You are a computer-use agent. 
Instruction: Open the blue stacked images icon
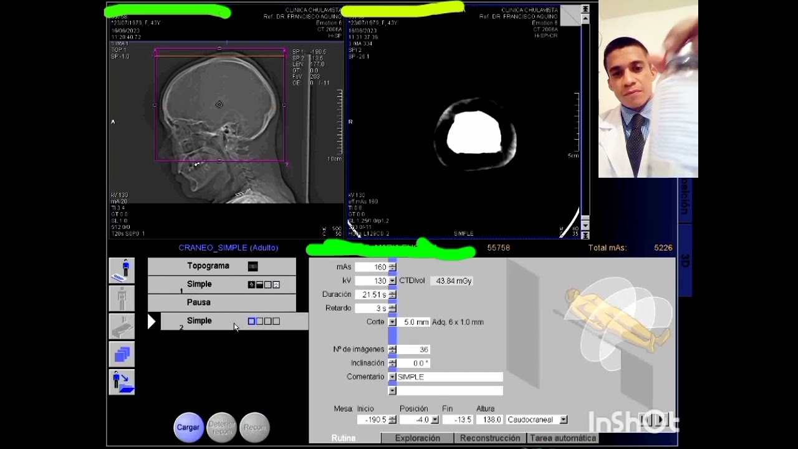pos(122,354)
